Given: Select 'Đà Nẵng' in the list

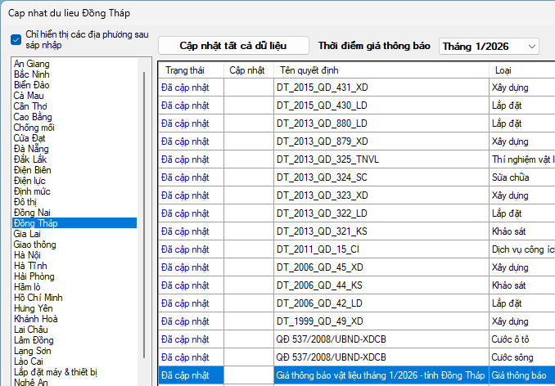Looking at the screenshot, I should (x=30, y=149).
